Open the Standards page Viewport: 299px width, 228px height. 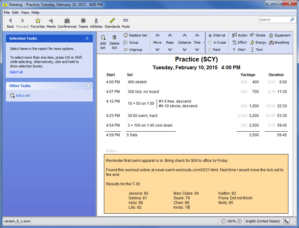click(x=112, y=21)
